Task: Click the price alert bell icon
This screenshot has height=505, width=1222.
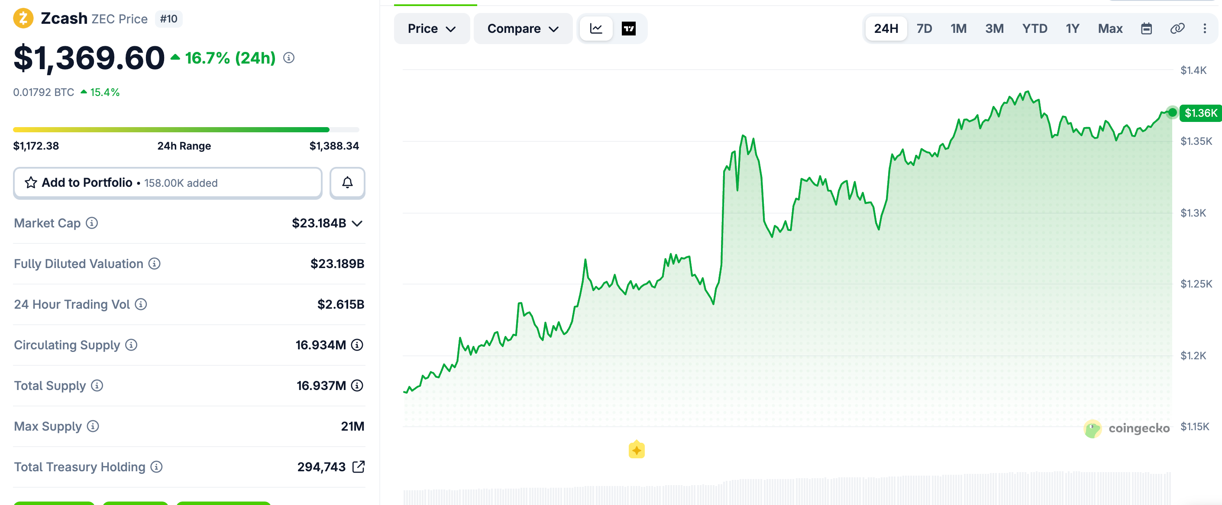Action: pos(347,183)
